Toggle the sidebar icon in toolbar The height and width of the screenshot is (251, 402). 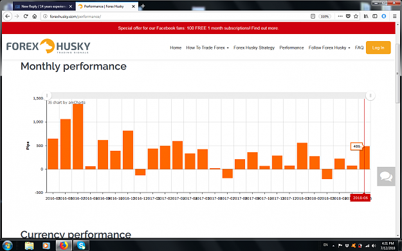pos(375,17)
